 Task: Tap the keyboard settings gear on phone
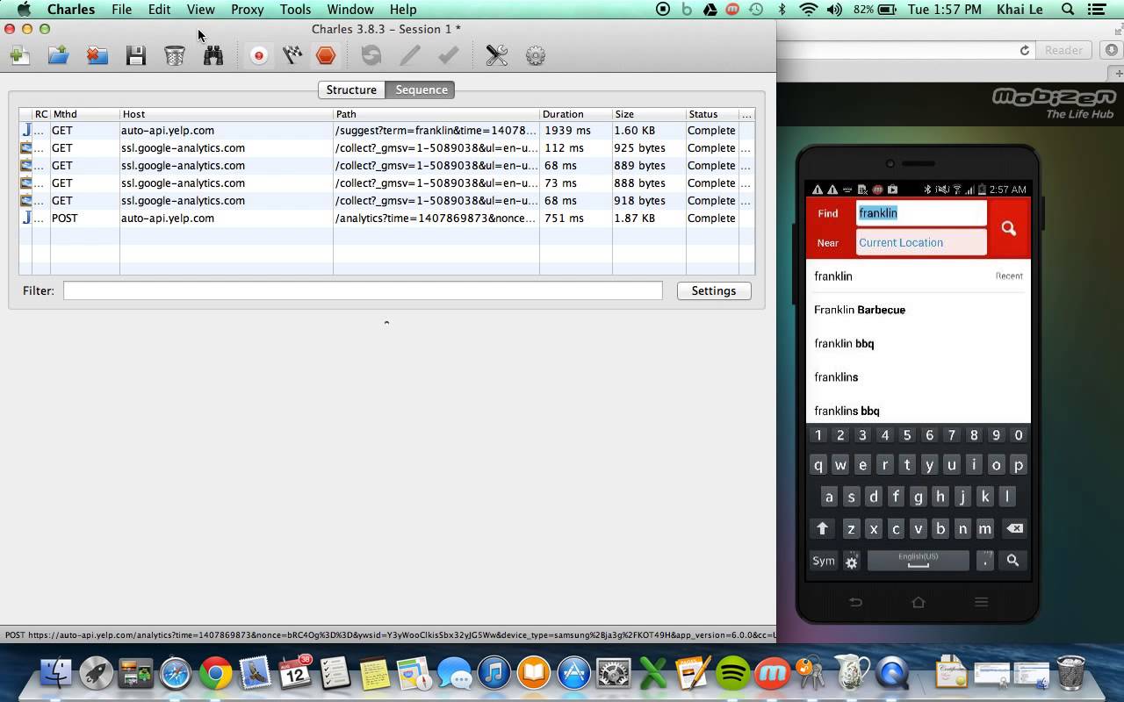pyautogui.click(x=851, y=562)
